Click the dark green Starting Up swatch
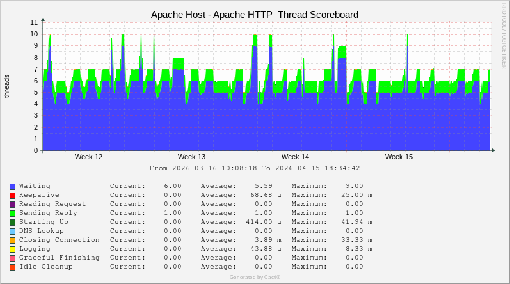The height and width of the screenshot is (284, 510). tap(12, 222)
